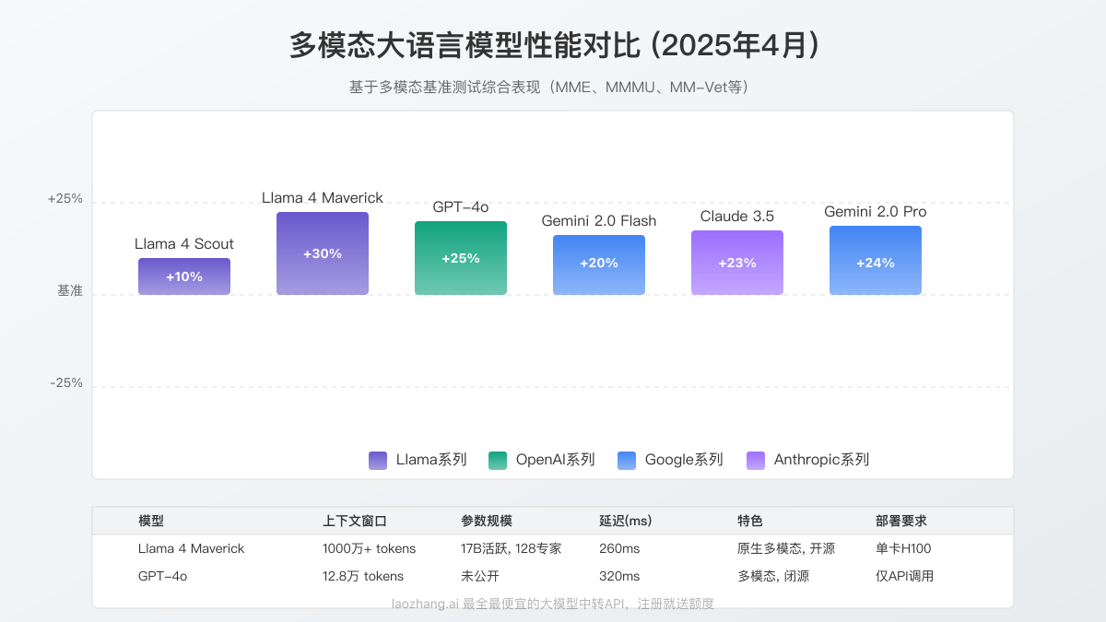The image size is (1106, 622).
Task: Click the '单卡H100' cell
Action: tap(903, 548)
